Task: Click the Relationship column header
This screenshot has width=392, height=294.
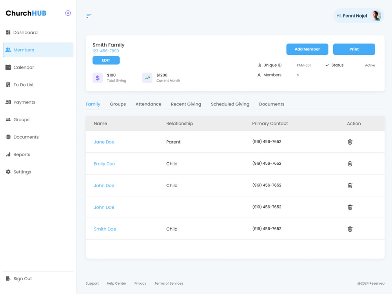Action: (x=180, y=123)
